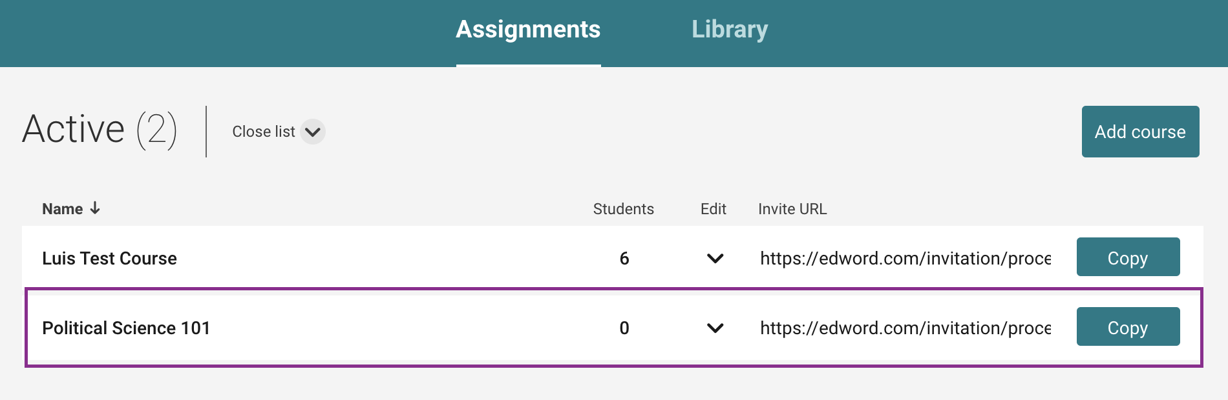This screenshot has height=400, width=1228.
Task: Copy the Political Science 101 invite URL
Action: [x=1128, y=327]
